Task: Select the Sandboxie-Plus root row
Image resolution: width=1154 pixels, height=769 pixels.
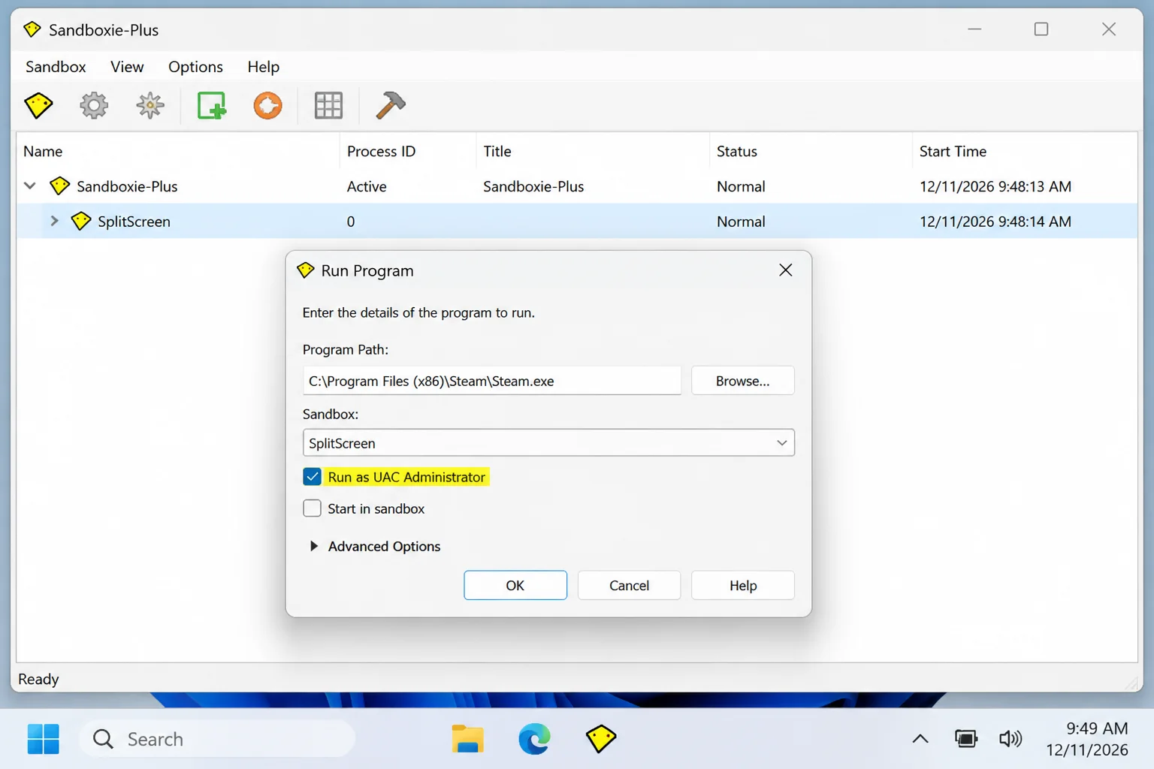Action: (577, 186)
